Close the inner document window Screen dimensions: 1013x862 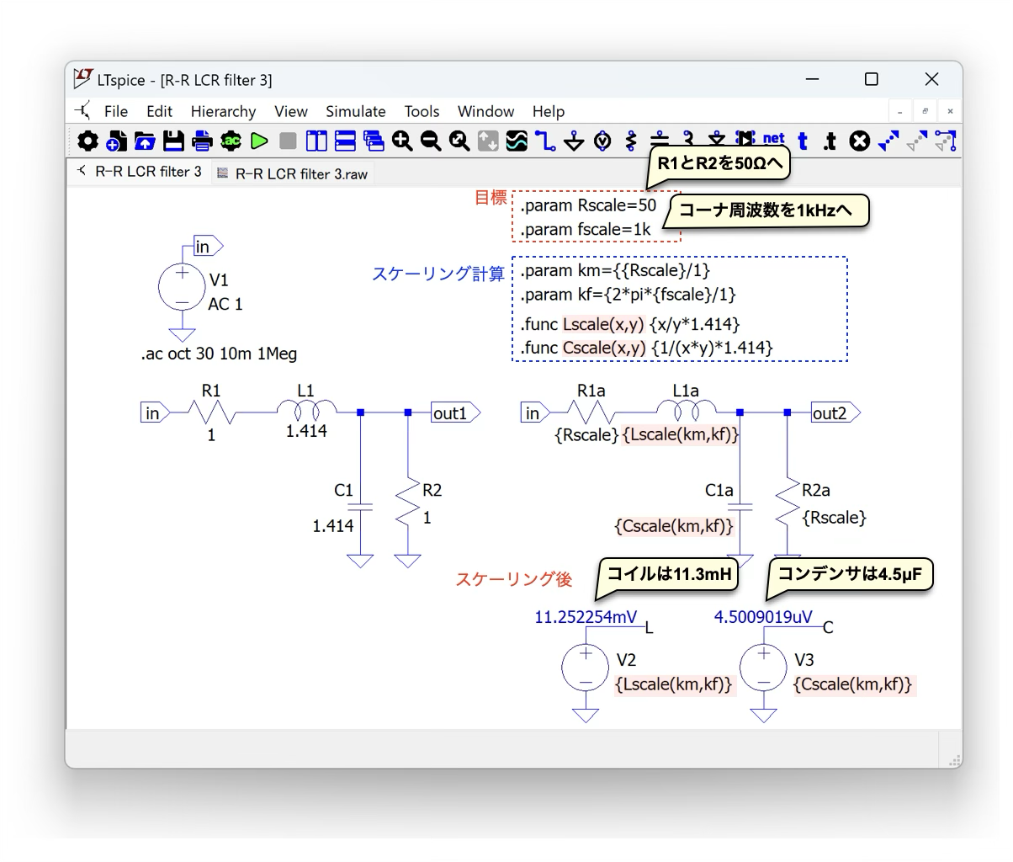950,111
